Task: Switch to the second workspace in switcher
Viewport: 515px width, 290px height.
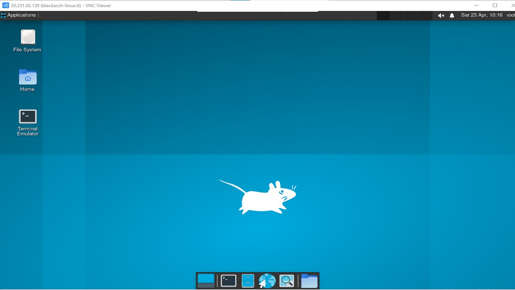Action: point(397,15)
